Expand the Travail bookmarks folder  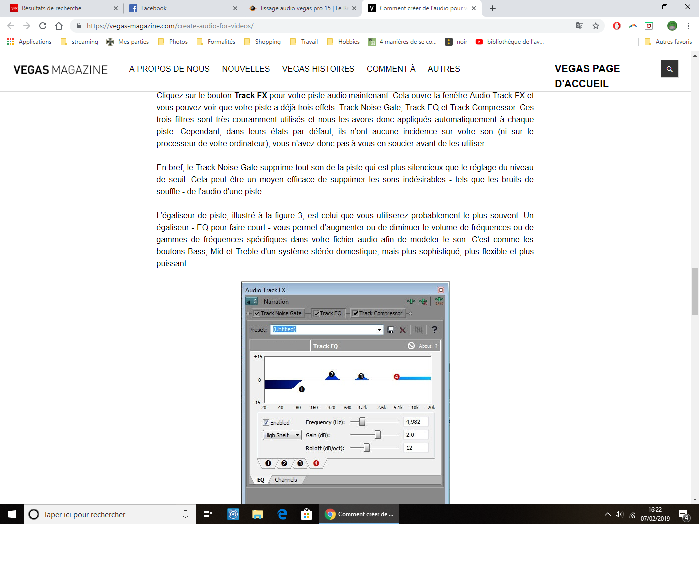(x=304, y=42)
